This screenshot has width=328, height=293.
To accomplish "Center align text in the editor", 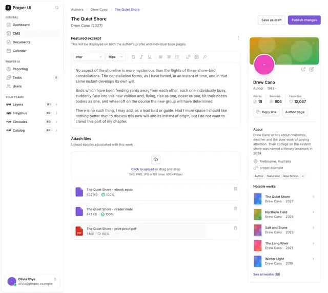I will [x=169, y=57].
